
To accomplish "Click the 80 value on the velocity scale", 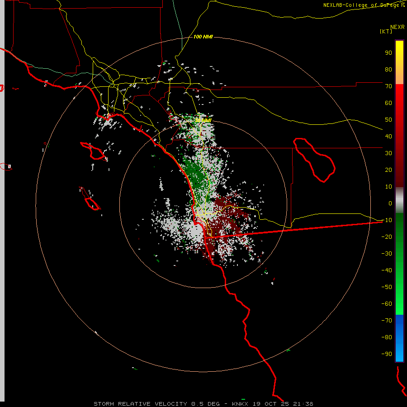I will pos(388,70).
